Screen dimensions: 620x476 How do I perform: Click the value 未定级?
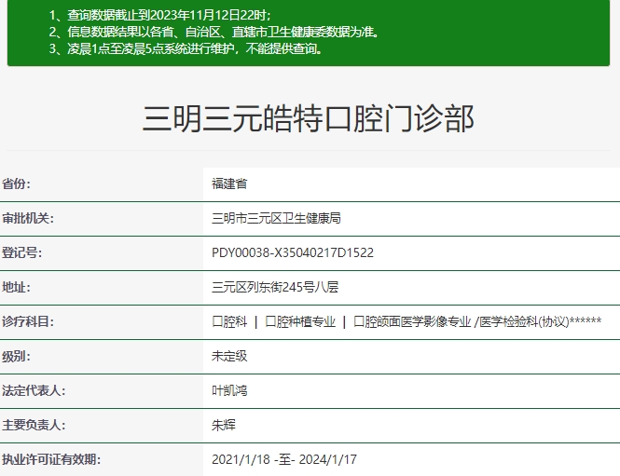coord(229,357)
